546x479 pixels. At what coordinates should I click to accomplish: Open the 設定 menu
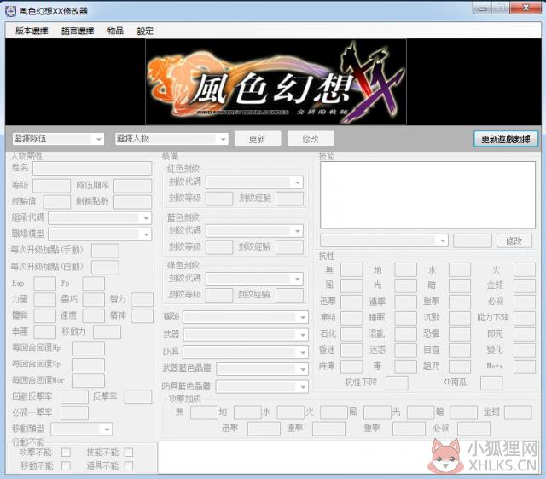pos(145,31)
